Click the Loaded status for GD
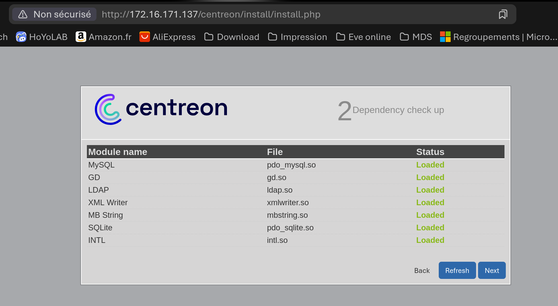This screenshot has height=306, width=558. point(430,177)
